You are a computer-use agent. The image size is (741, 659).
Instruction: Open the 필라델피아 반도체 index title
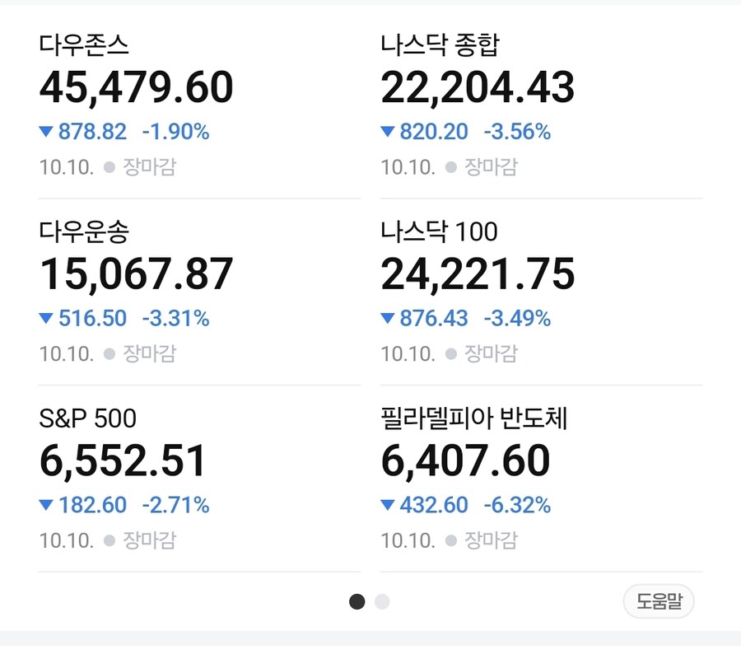[474, 418]
